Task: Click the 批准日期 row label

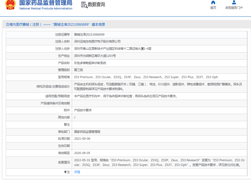Action: [64, 139]
